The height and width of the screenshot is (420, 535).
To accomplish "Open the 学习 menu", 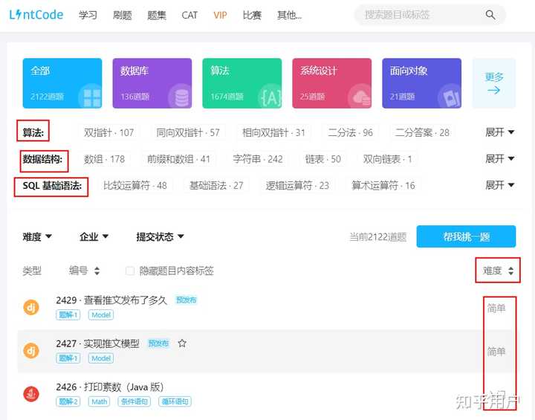I will click(88, 15).
